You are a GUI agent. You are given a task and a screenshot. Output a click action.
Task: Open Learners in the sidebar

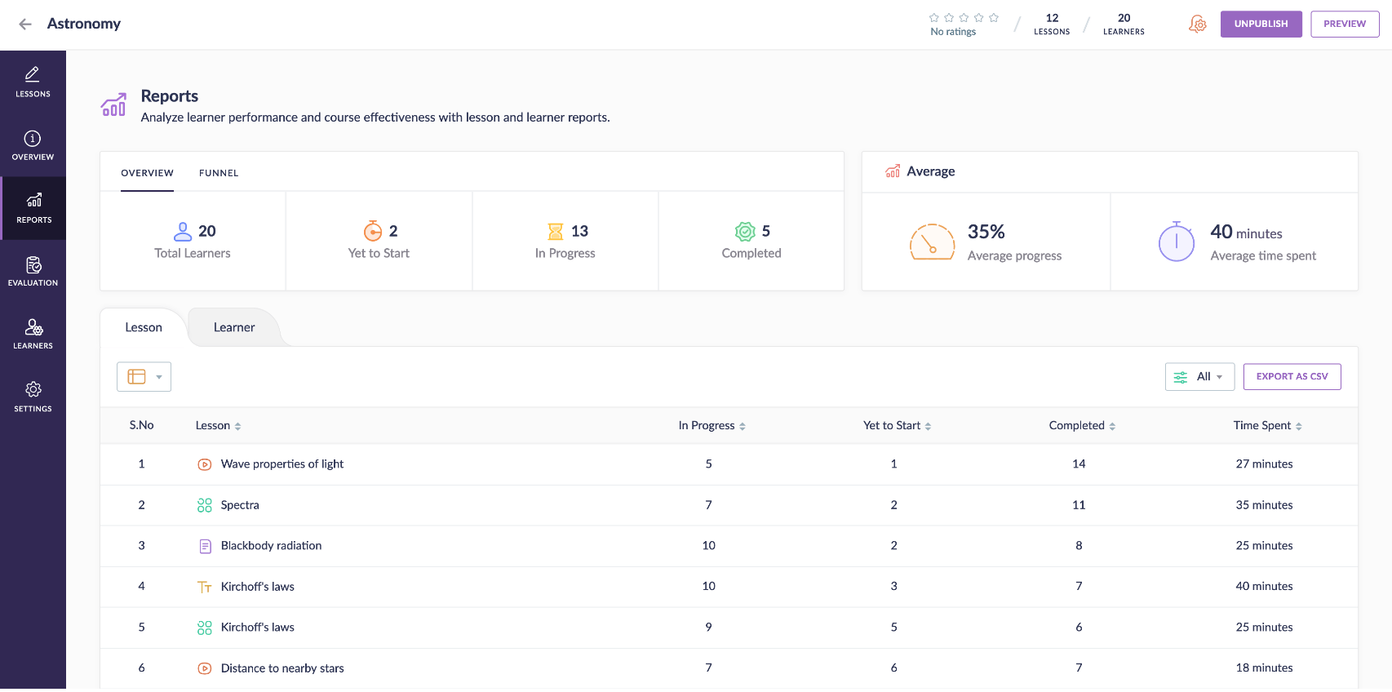pyautogui.click(x=33, y=334)
